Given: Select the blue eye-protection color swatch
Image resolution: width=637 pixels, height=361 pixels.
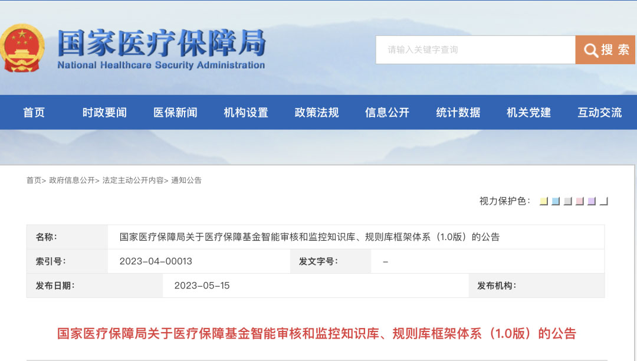Looking at the screenshot, I should point(556,201).
